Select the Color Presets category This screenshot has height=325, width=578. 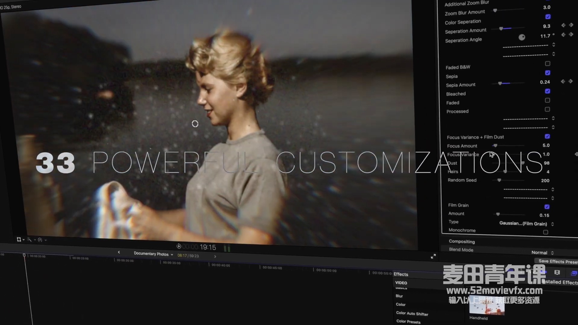pos(409,321)
